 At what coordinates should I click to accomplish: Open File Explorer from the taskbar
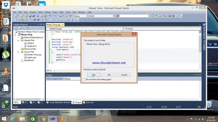click(22, 119)
